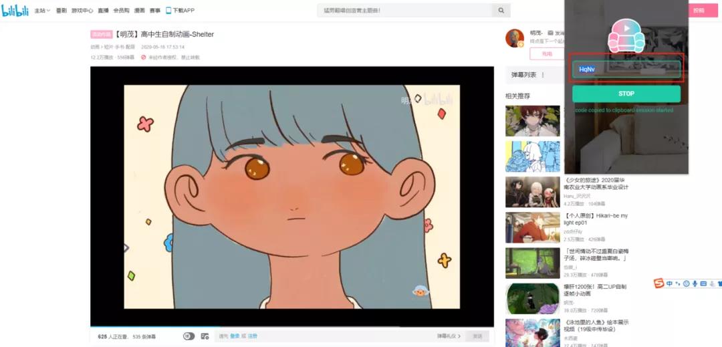
Task: Click the Sogou emoji smiley icon
Action: tap(687, 283)
